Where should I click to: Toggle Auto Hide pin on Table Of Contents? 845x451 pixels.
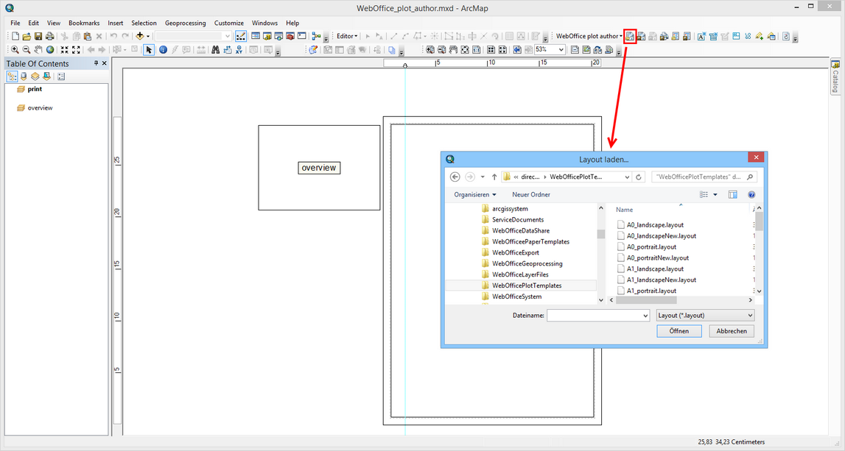[94, 63]
